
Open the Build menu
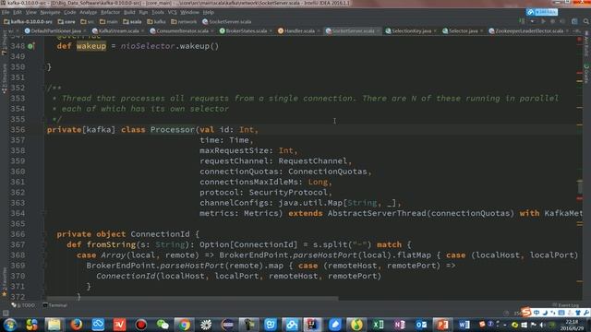tap(129, 12)
